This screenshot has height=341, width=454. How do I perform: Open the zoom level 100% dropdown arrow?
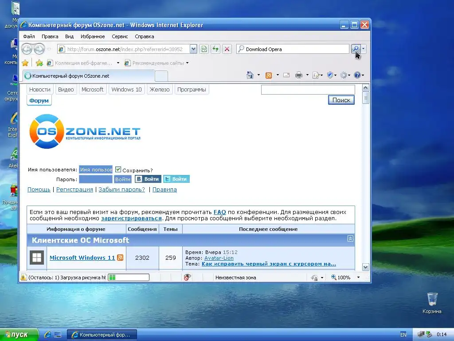click(358, 278)
